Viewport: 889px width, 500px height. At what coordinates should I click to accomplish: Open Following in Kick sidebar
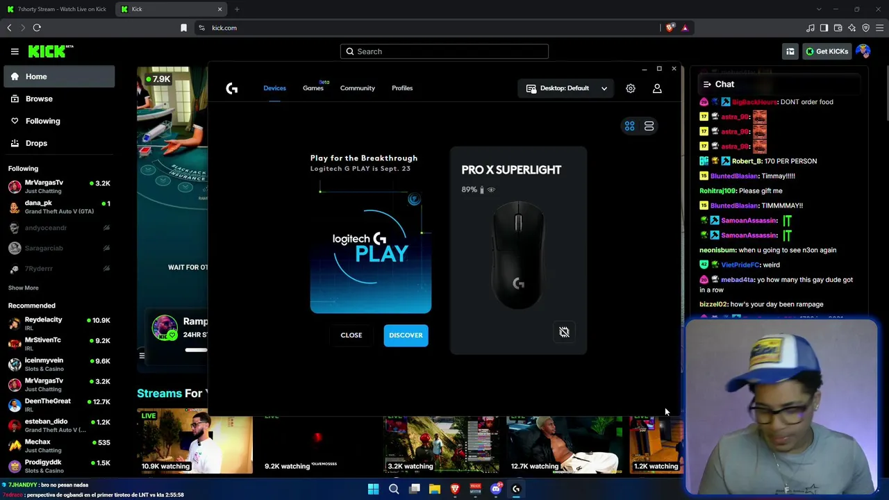59,121
